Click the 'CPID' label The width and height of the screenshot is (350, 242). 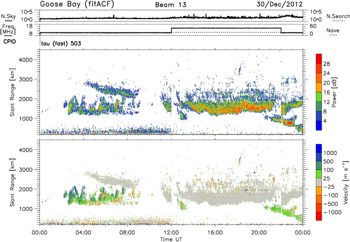(10, 41)
